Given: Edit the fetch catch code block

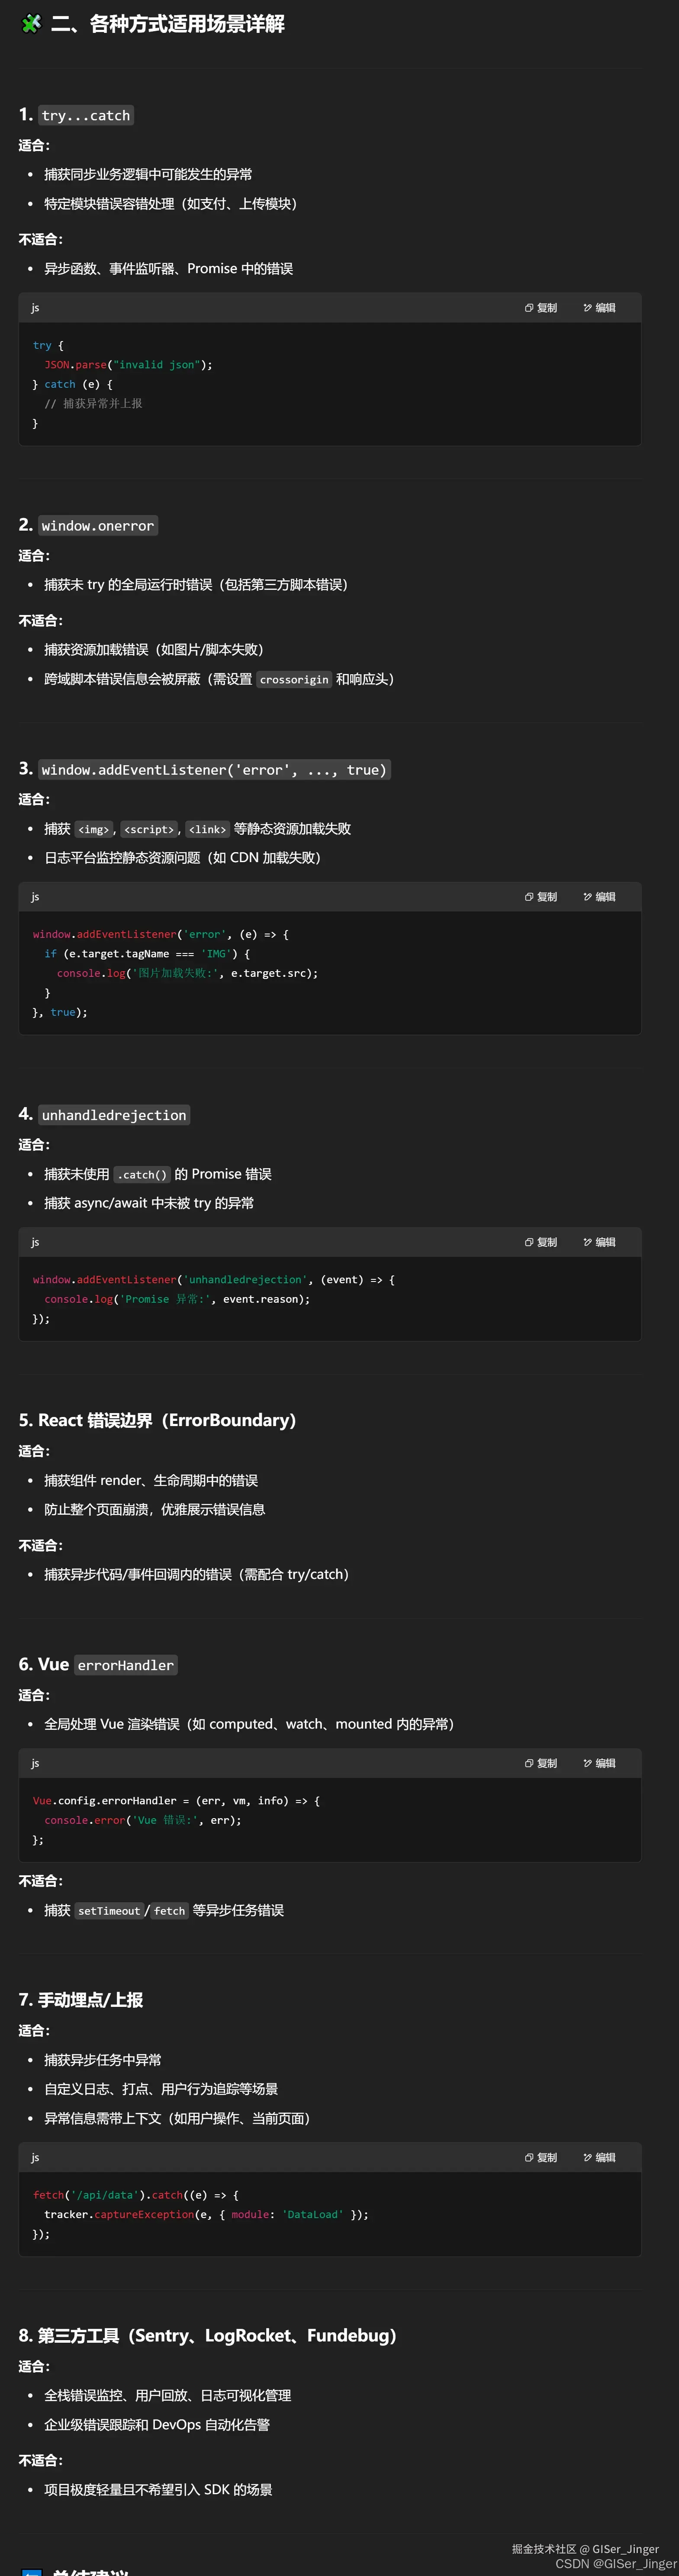Looking at the screenshot, I should point(600,2157).
